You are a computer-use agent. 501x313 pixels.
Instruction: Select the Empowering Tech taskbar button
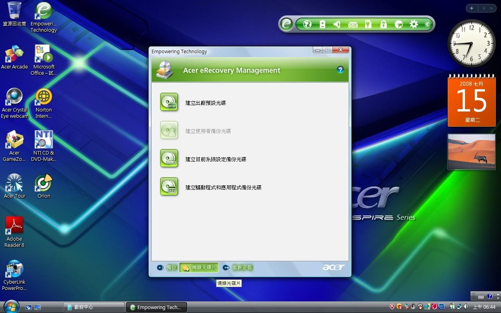tap(157, 307)
